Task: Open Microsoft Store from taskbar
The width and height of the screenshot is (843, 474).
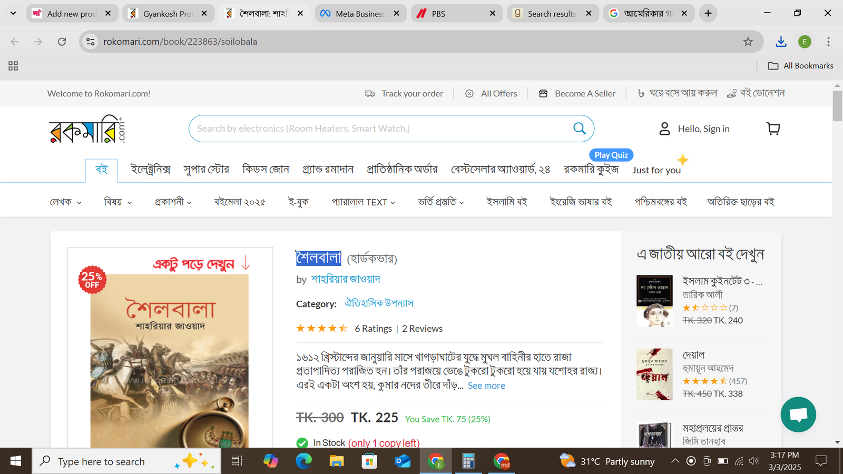Action: click(369, 461)
